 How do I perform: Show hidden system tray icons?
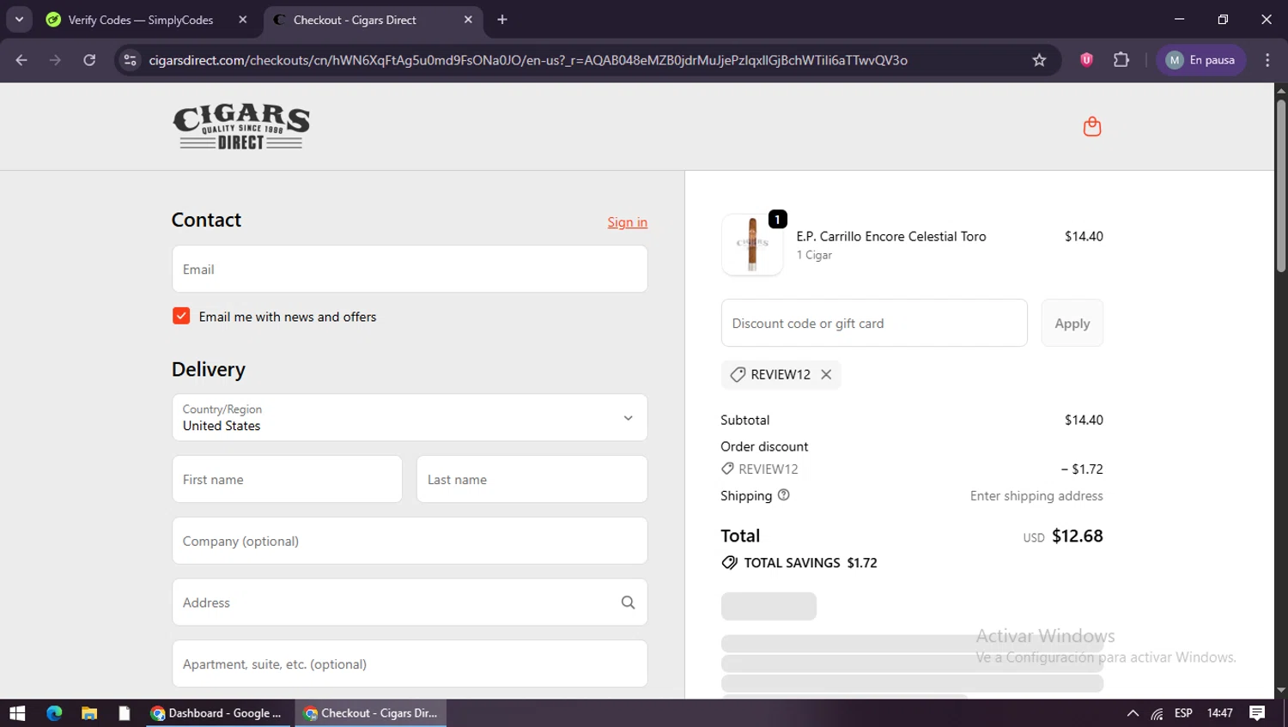pos(1133,713)
